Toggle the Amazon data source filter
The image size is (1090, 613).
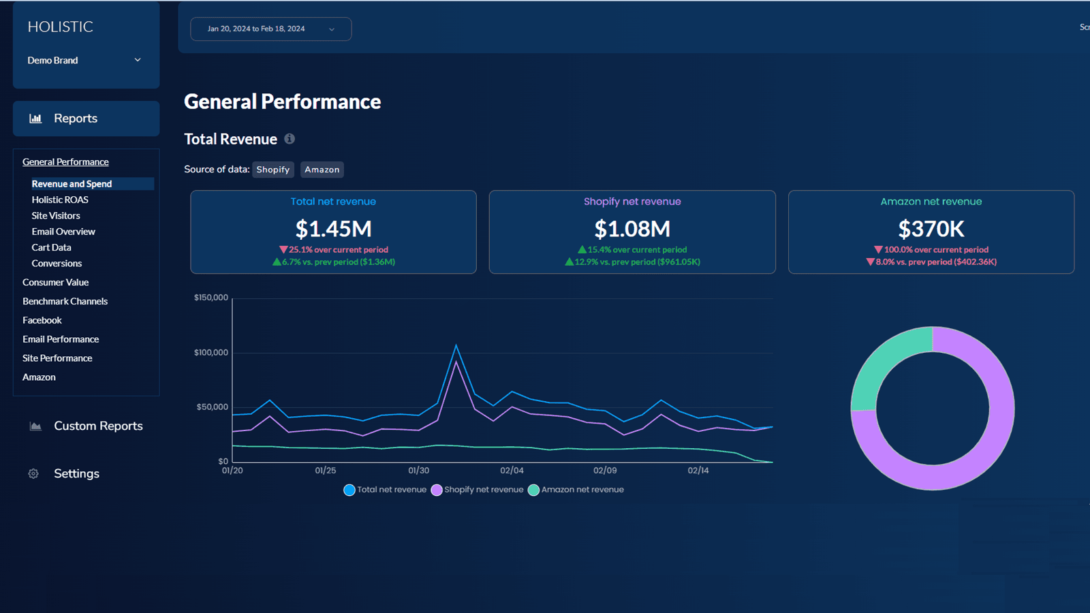pyautogui.click(x=322, y=170)
